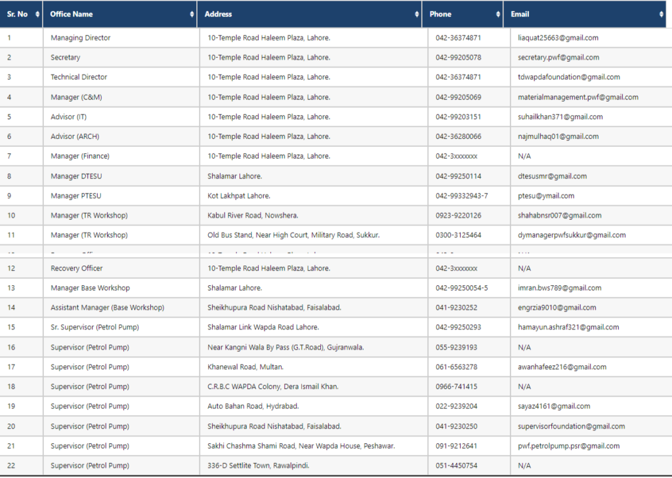Select email pwf.petrolpump.psr@gmail.com
The height and width of the screenshot is (478, 672).
pos(569,447)
